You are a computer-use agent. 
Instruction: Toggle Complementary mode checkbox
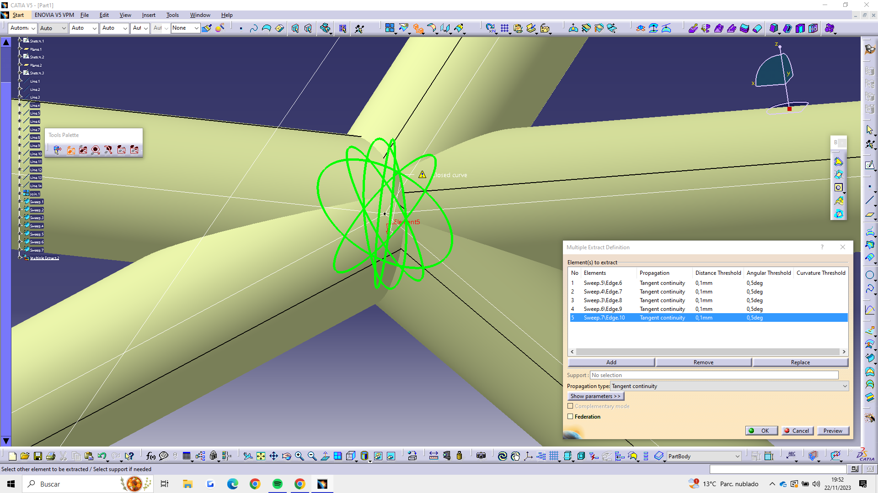(x=570, y=406)
